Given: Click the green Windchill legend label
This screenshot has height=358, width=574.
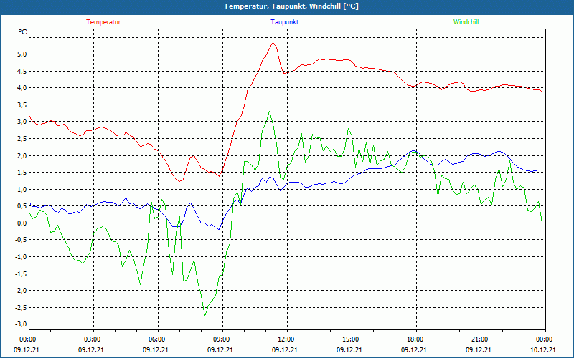Looking at the screenshot, I should pos(466,22).
